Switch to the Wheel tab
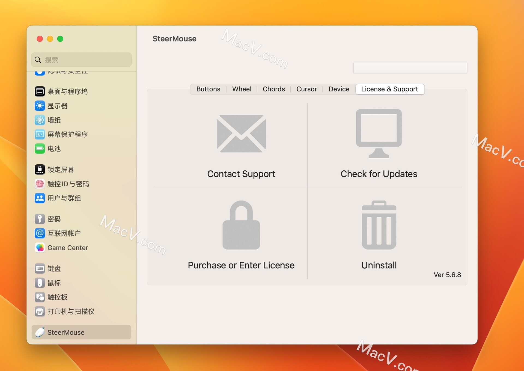 (242, 89)
